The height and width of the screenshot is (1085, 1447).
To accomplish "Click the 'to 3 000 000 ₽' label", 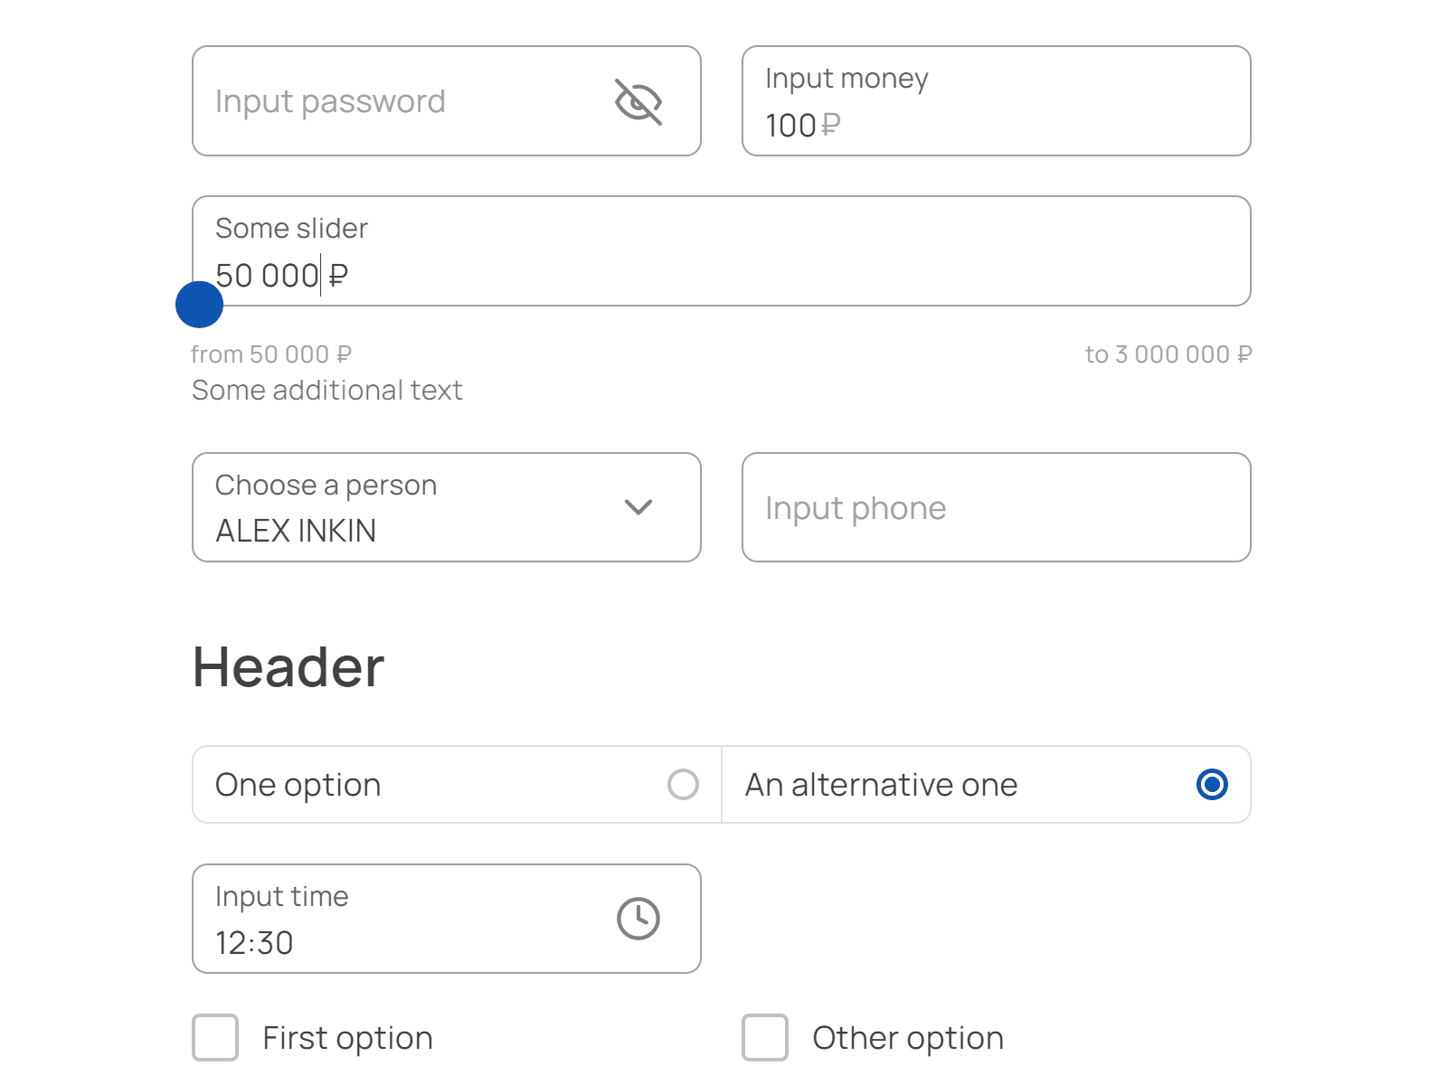I will (x=1168, y=354).
